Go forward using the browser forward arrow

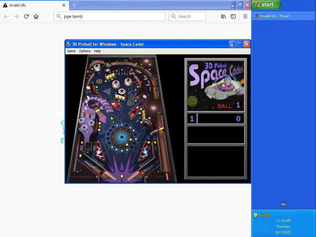pyautogui.click(x=17, y=16)
